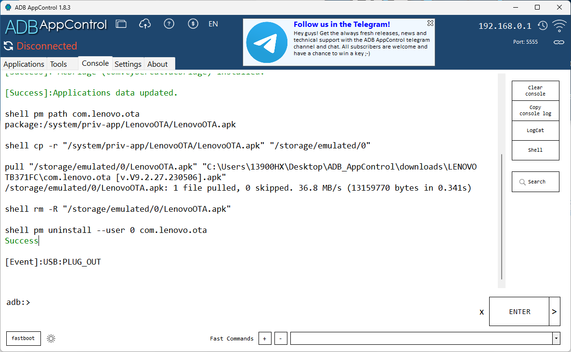Viewport: 571px width, 352px height.
Task: Click the reconnect refresh icon beside Disconnected
Action: click(8, 46)
